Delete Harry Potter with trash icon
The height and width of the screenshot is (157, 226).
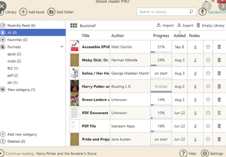click(219, 86)
